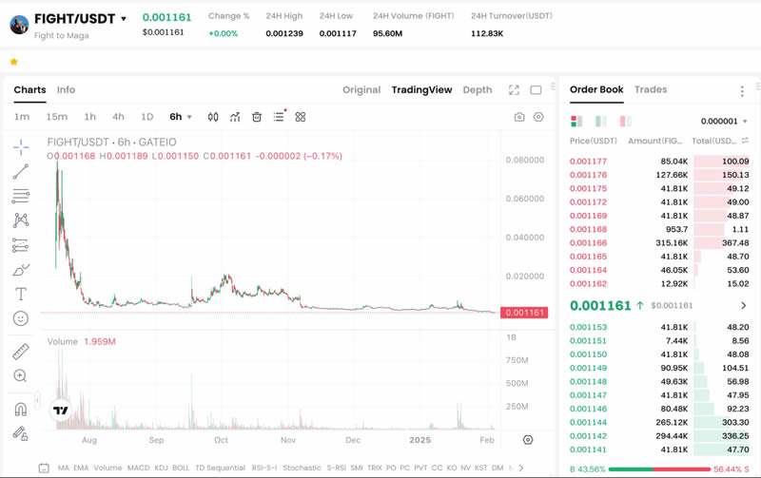The width and height of the screenshot is (761, 478).
Task: Select the crosshair cursor tool
Action: [x=21, y=147]
